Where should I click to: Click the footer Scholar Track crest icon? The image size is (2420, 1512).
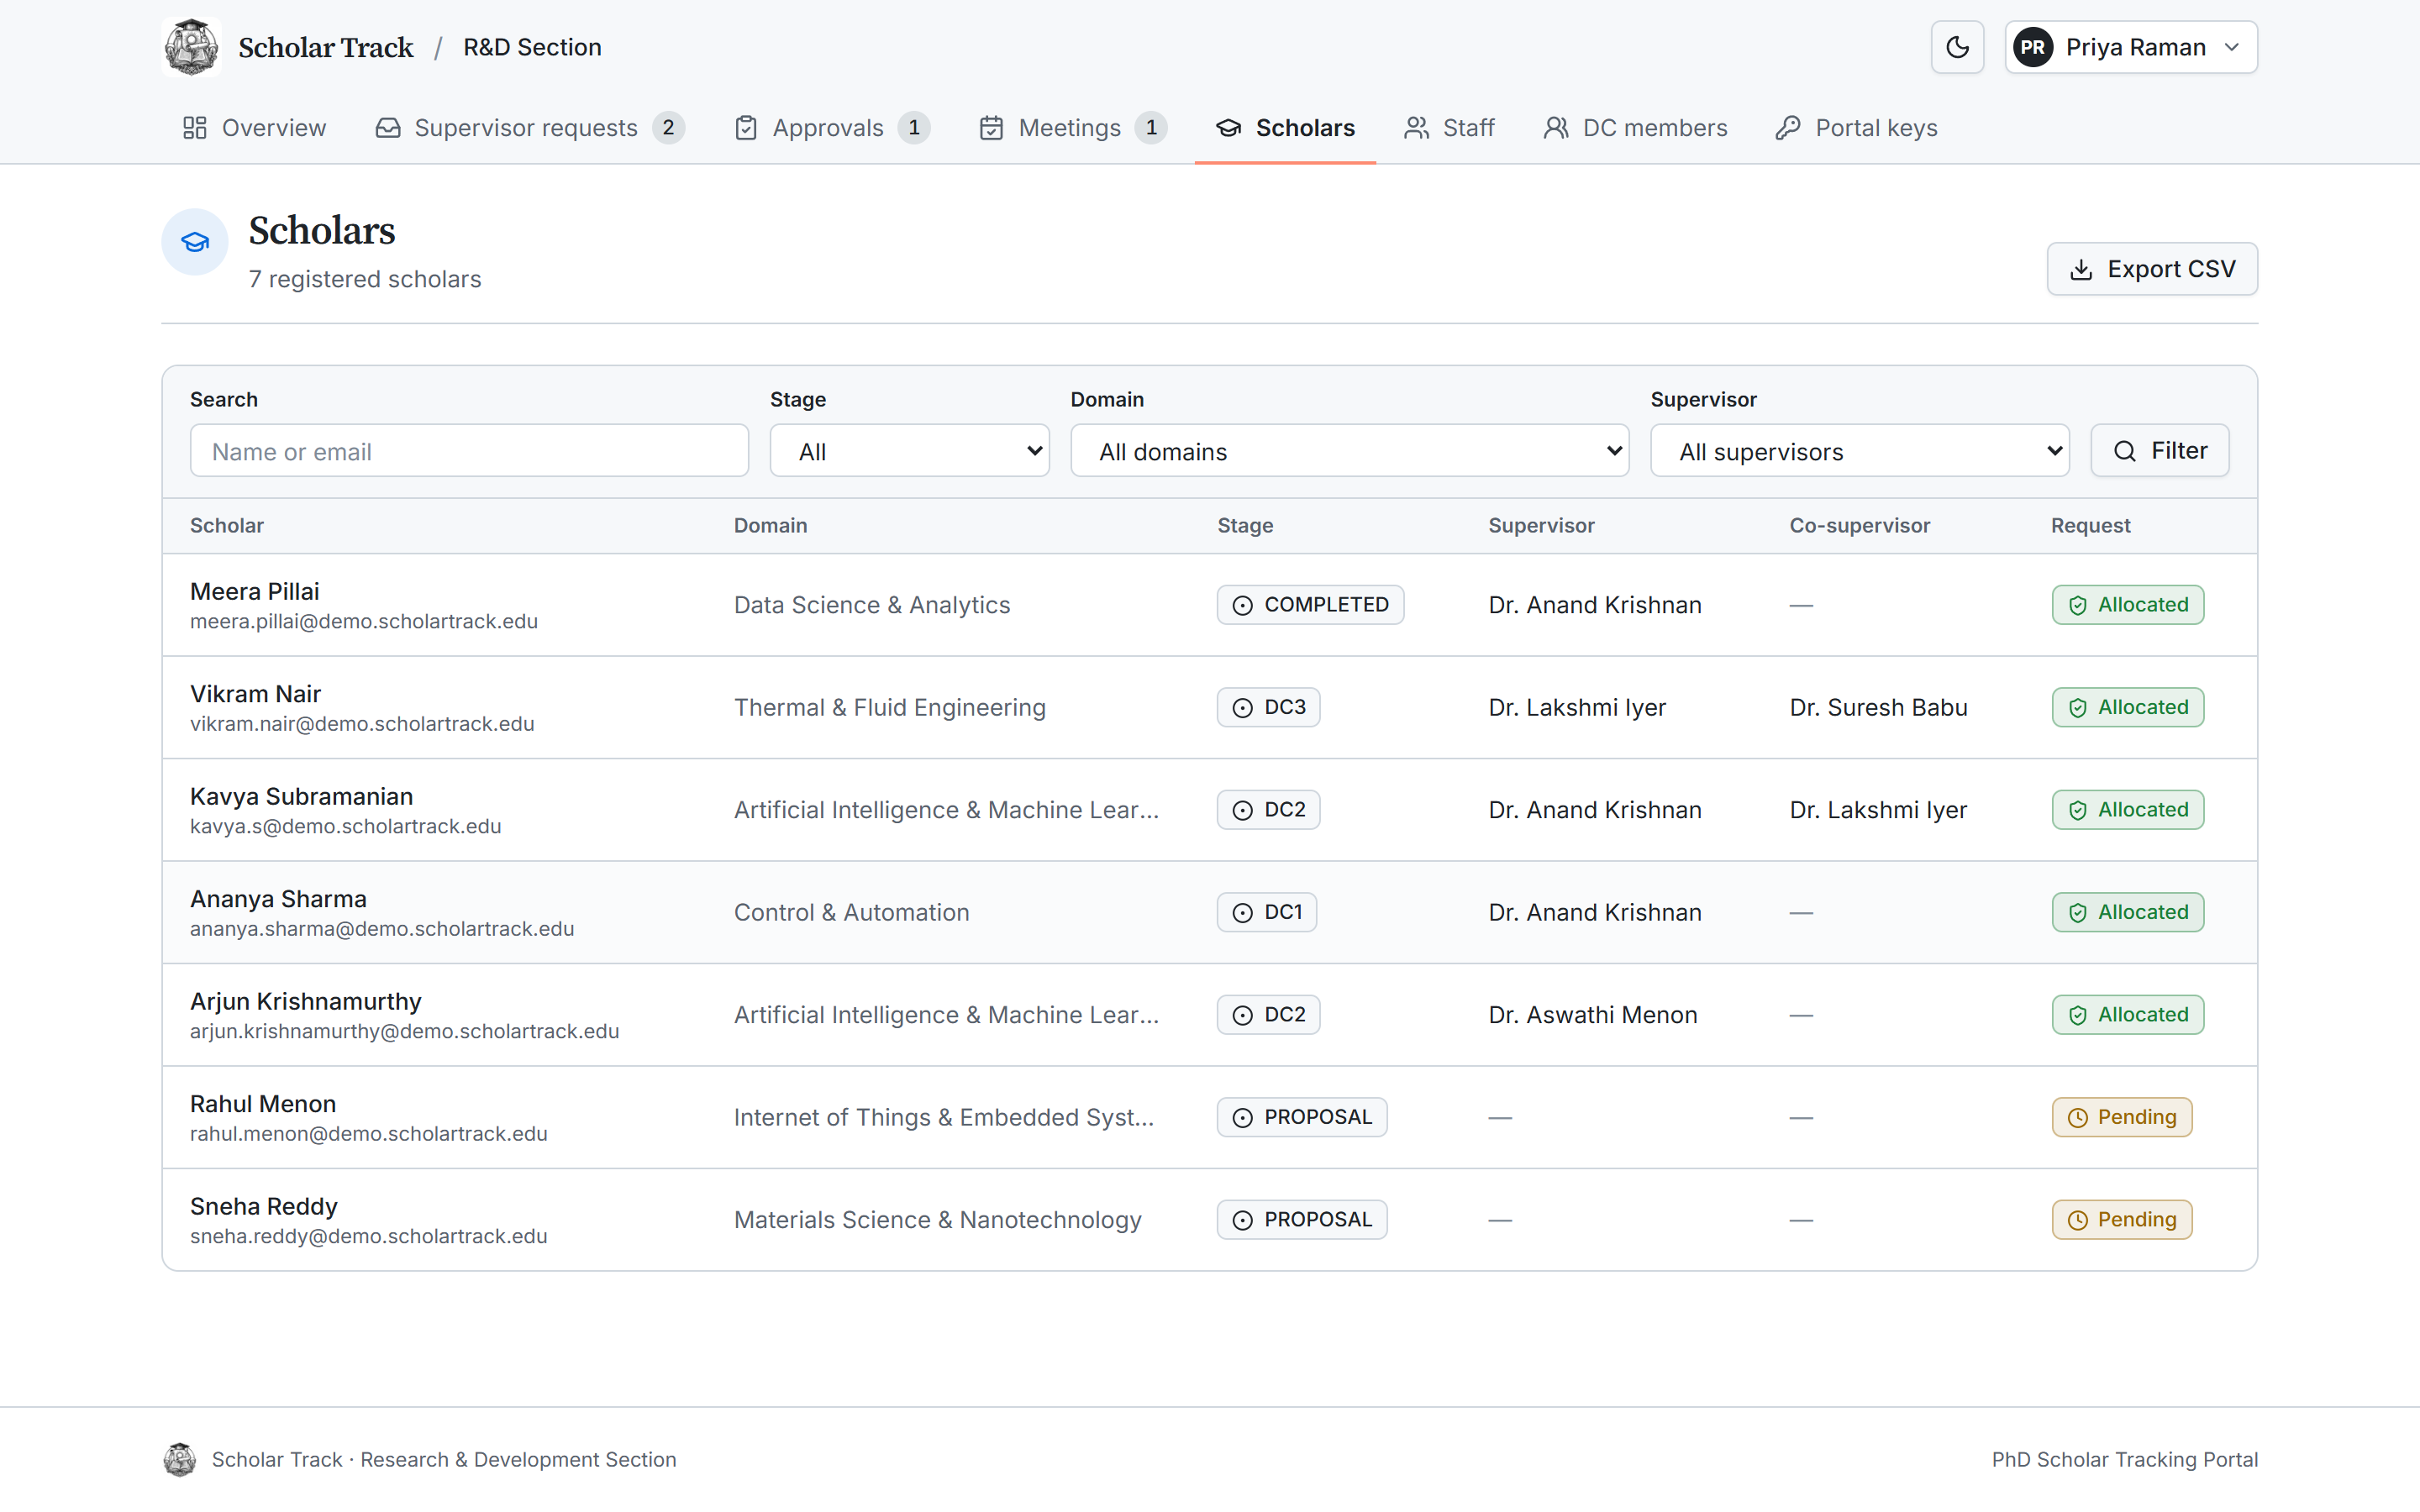(x=180, y=1460)
